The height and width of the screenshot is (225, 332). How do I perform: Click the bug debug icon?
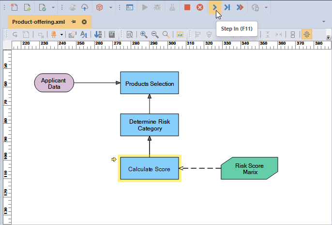(x=157, y=7)
